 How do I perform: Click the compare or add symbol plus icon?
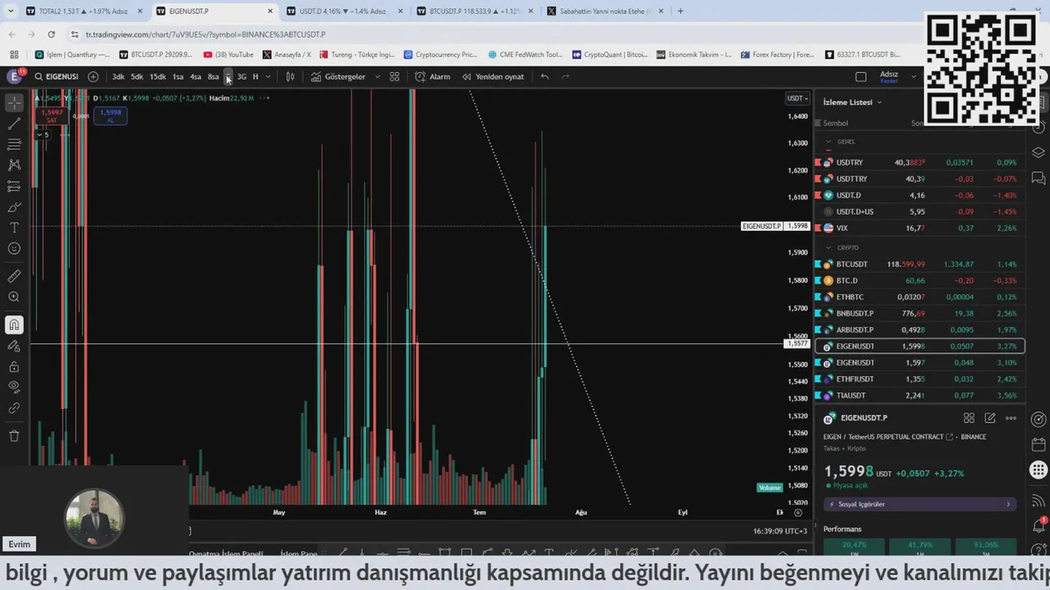point(93,76)
